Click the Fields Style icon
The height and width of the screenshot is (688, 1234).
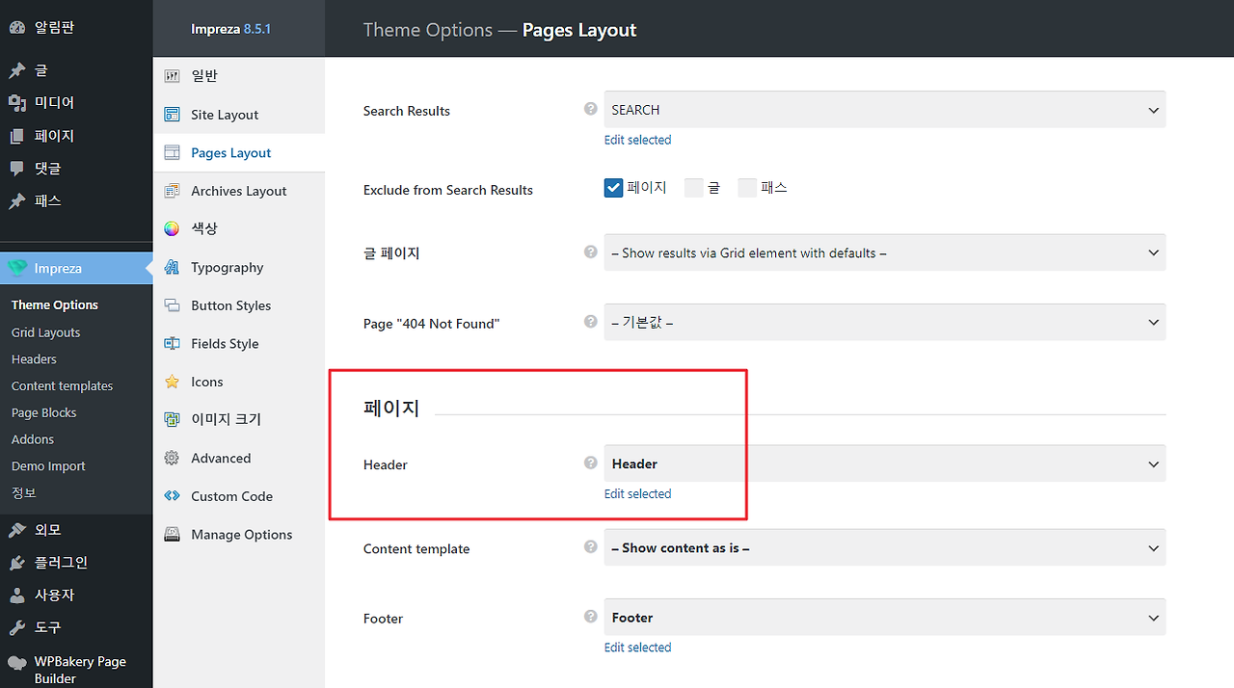(172, 343)
